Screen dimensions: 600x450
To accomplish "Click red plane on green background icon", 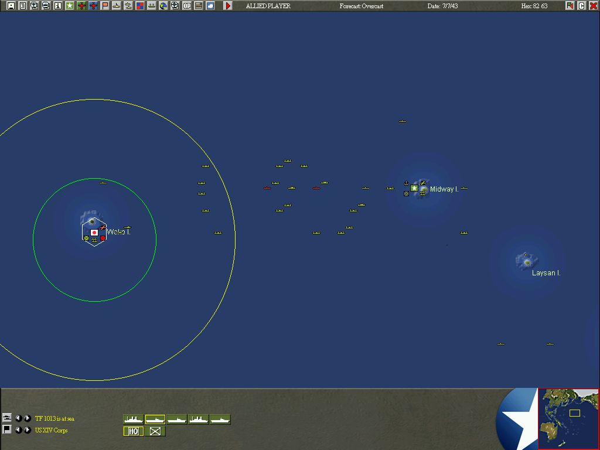I will 81,6.
